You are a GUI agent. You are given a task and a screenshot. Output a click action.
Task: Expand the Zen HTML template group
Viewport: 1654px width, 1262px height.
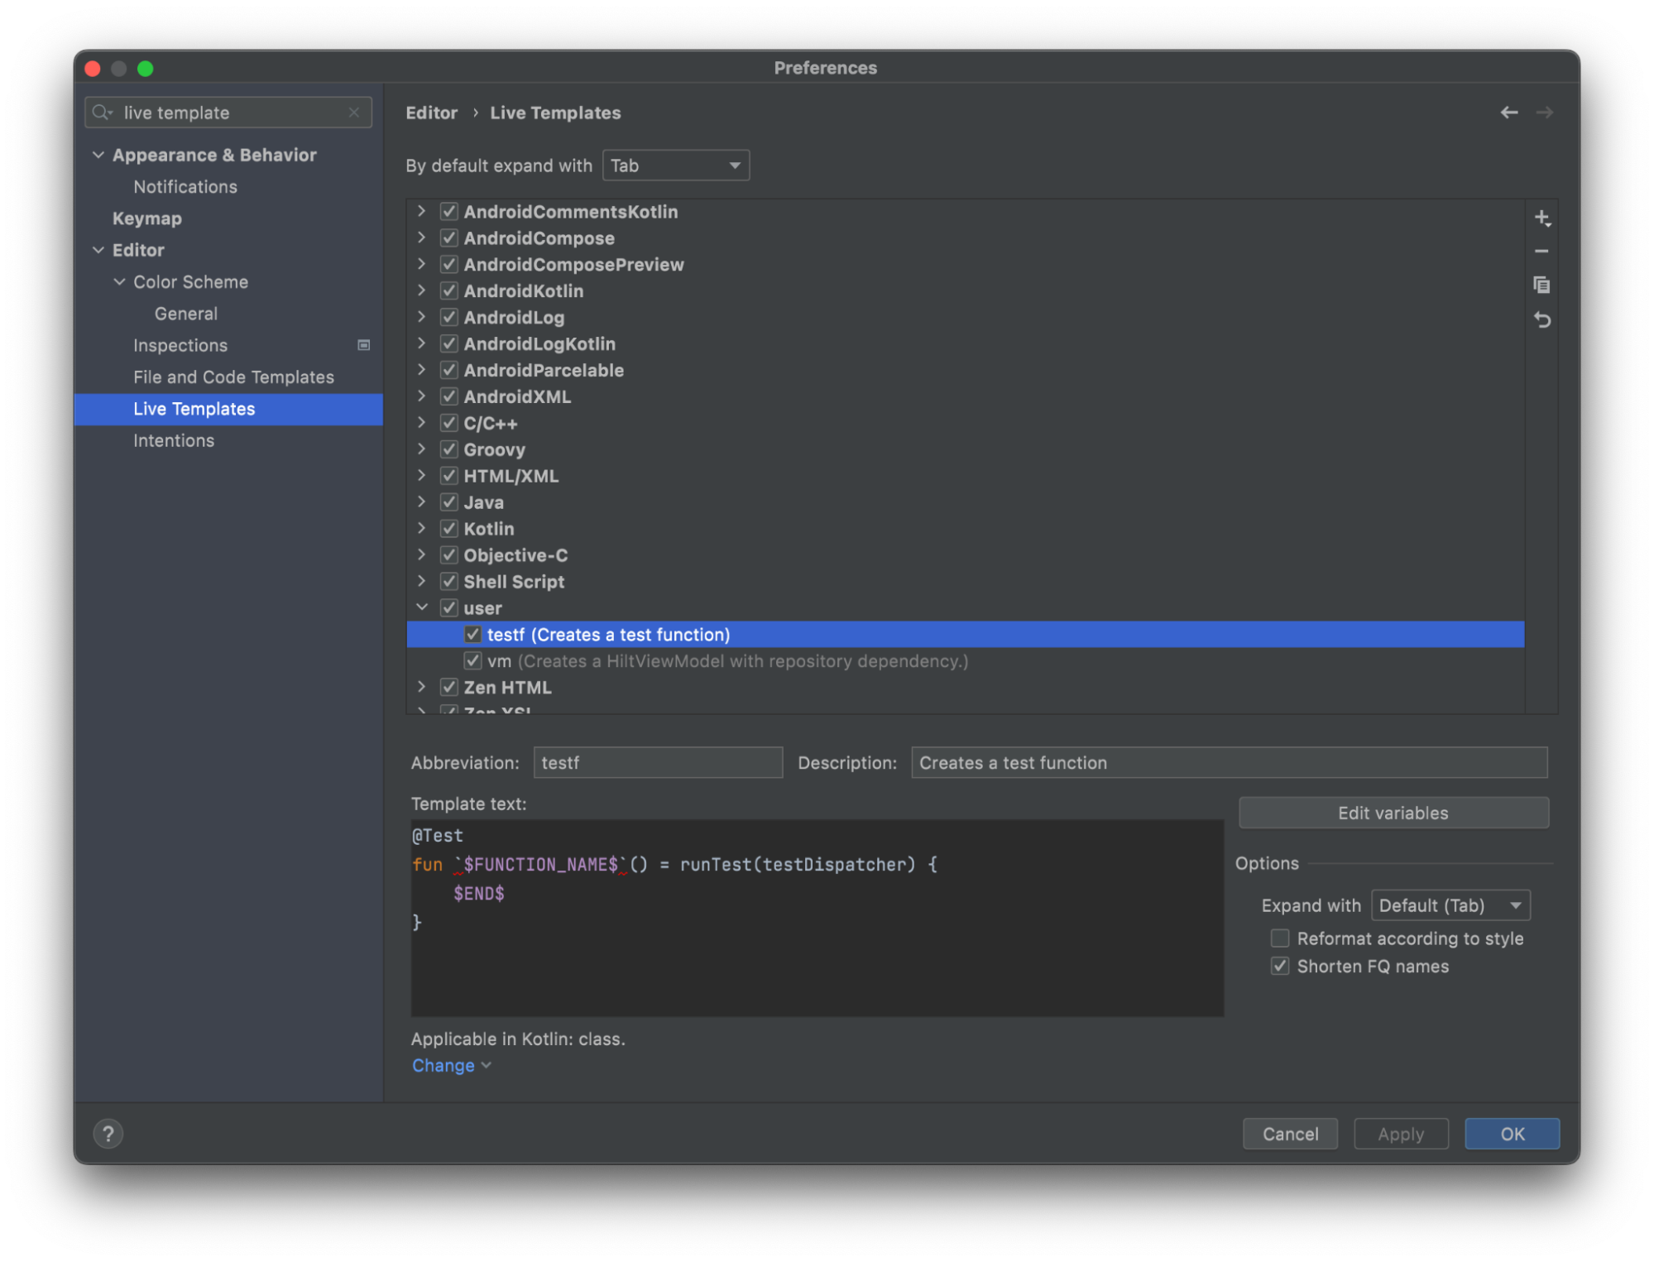[421, 687]
